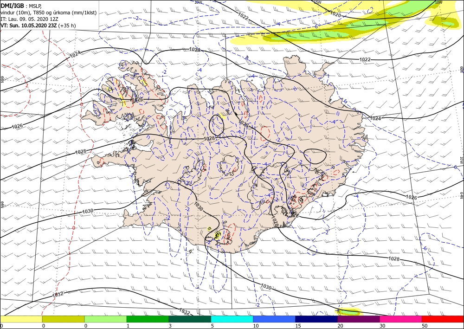
Task: Click the light green legend color segment
Action: (105, 319)
